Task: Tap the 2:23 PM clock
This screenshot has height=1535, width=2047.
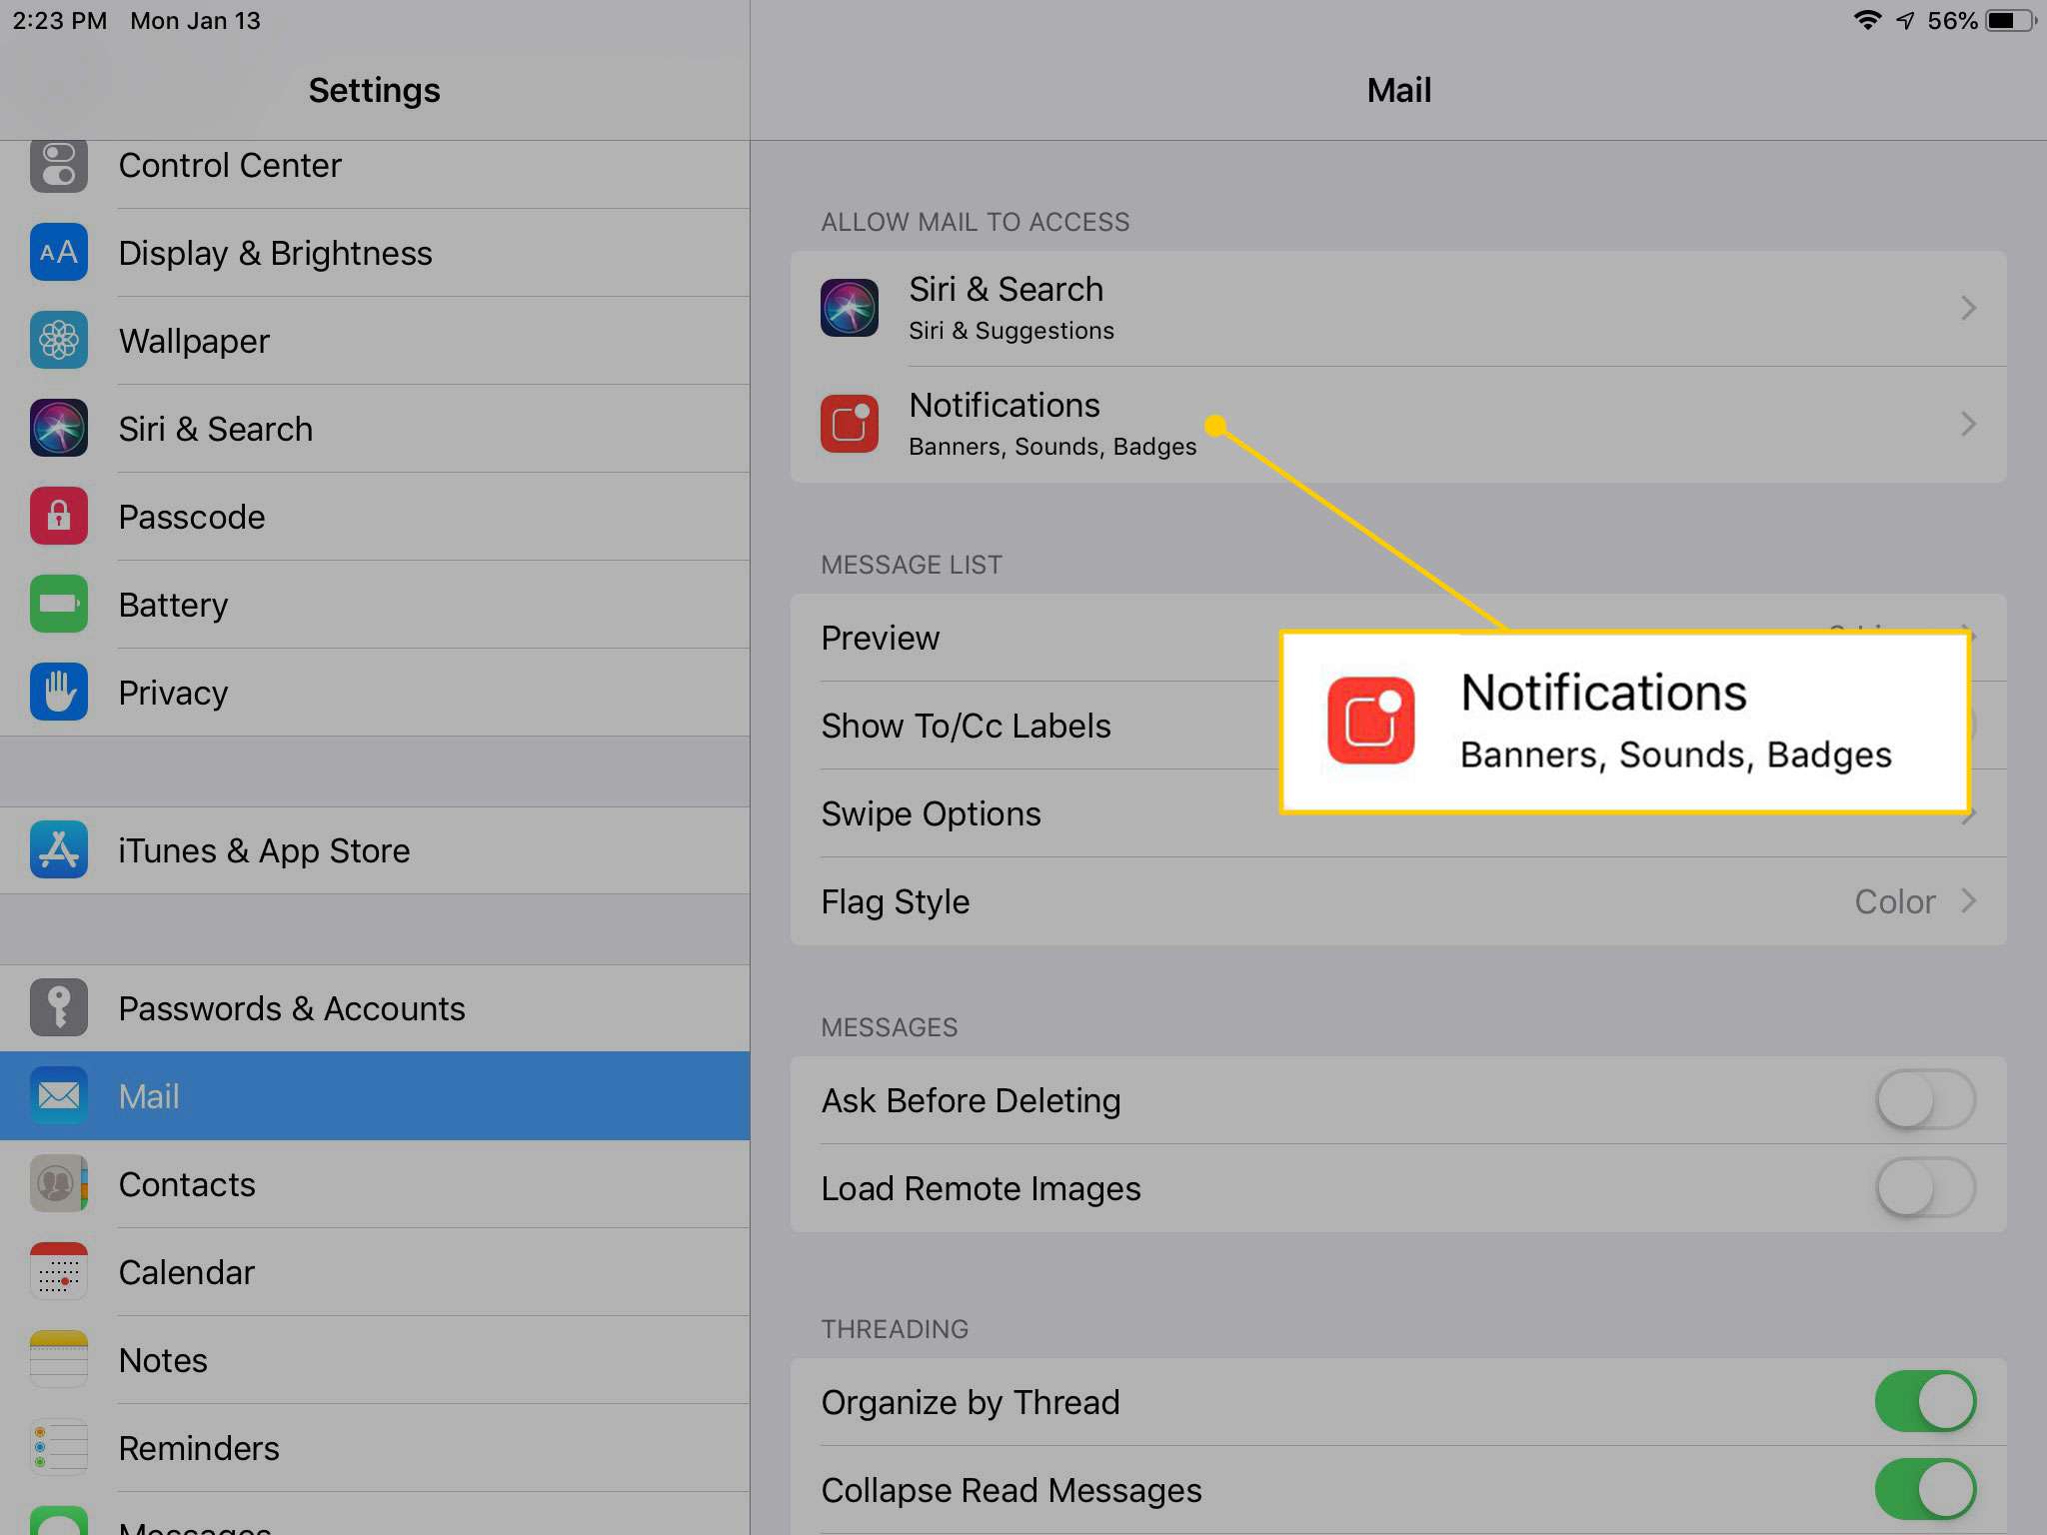Action: pyautogui.click(x=59, y=21)
